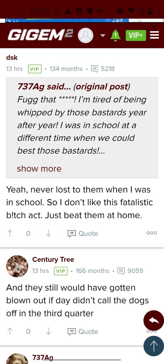The image size is (164, 364).
Task: Expand the dropdown arrow beside profile avatar
Action: coord(103,35)
